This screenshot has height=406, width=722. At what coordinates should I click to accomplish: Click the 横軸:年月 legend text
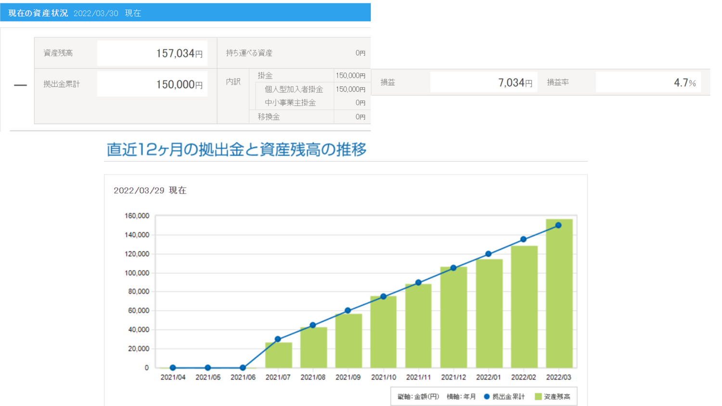pos(461,397)
